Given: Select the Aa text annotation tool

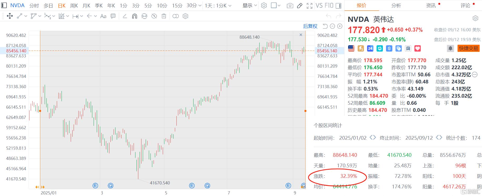Looking at the screenshot, I should point(103,16).
